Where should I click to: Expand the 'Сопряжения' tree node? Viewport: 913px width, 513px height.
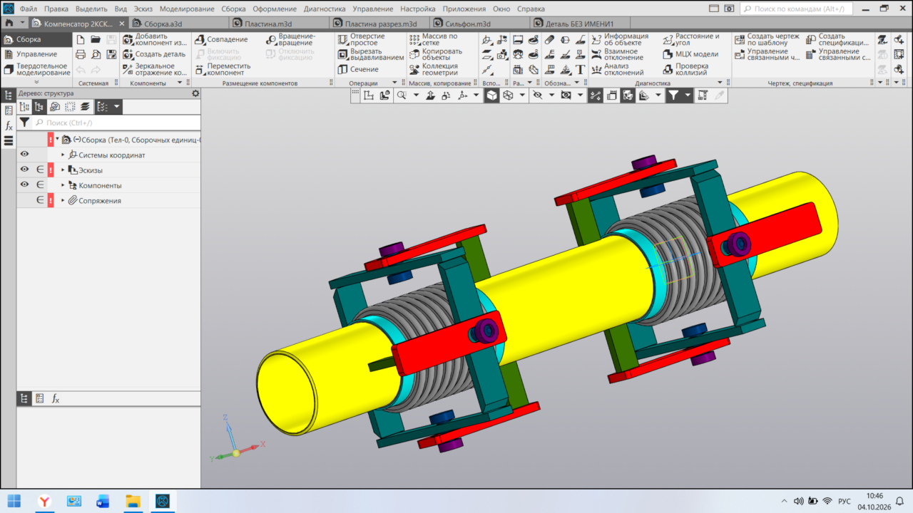pos(63,201)
